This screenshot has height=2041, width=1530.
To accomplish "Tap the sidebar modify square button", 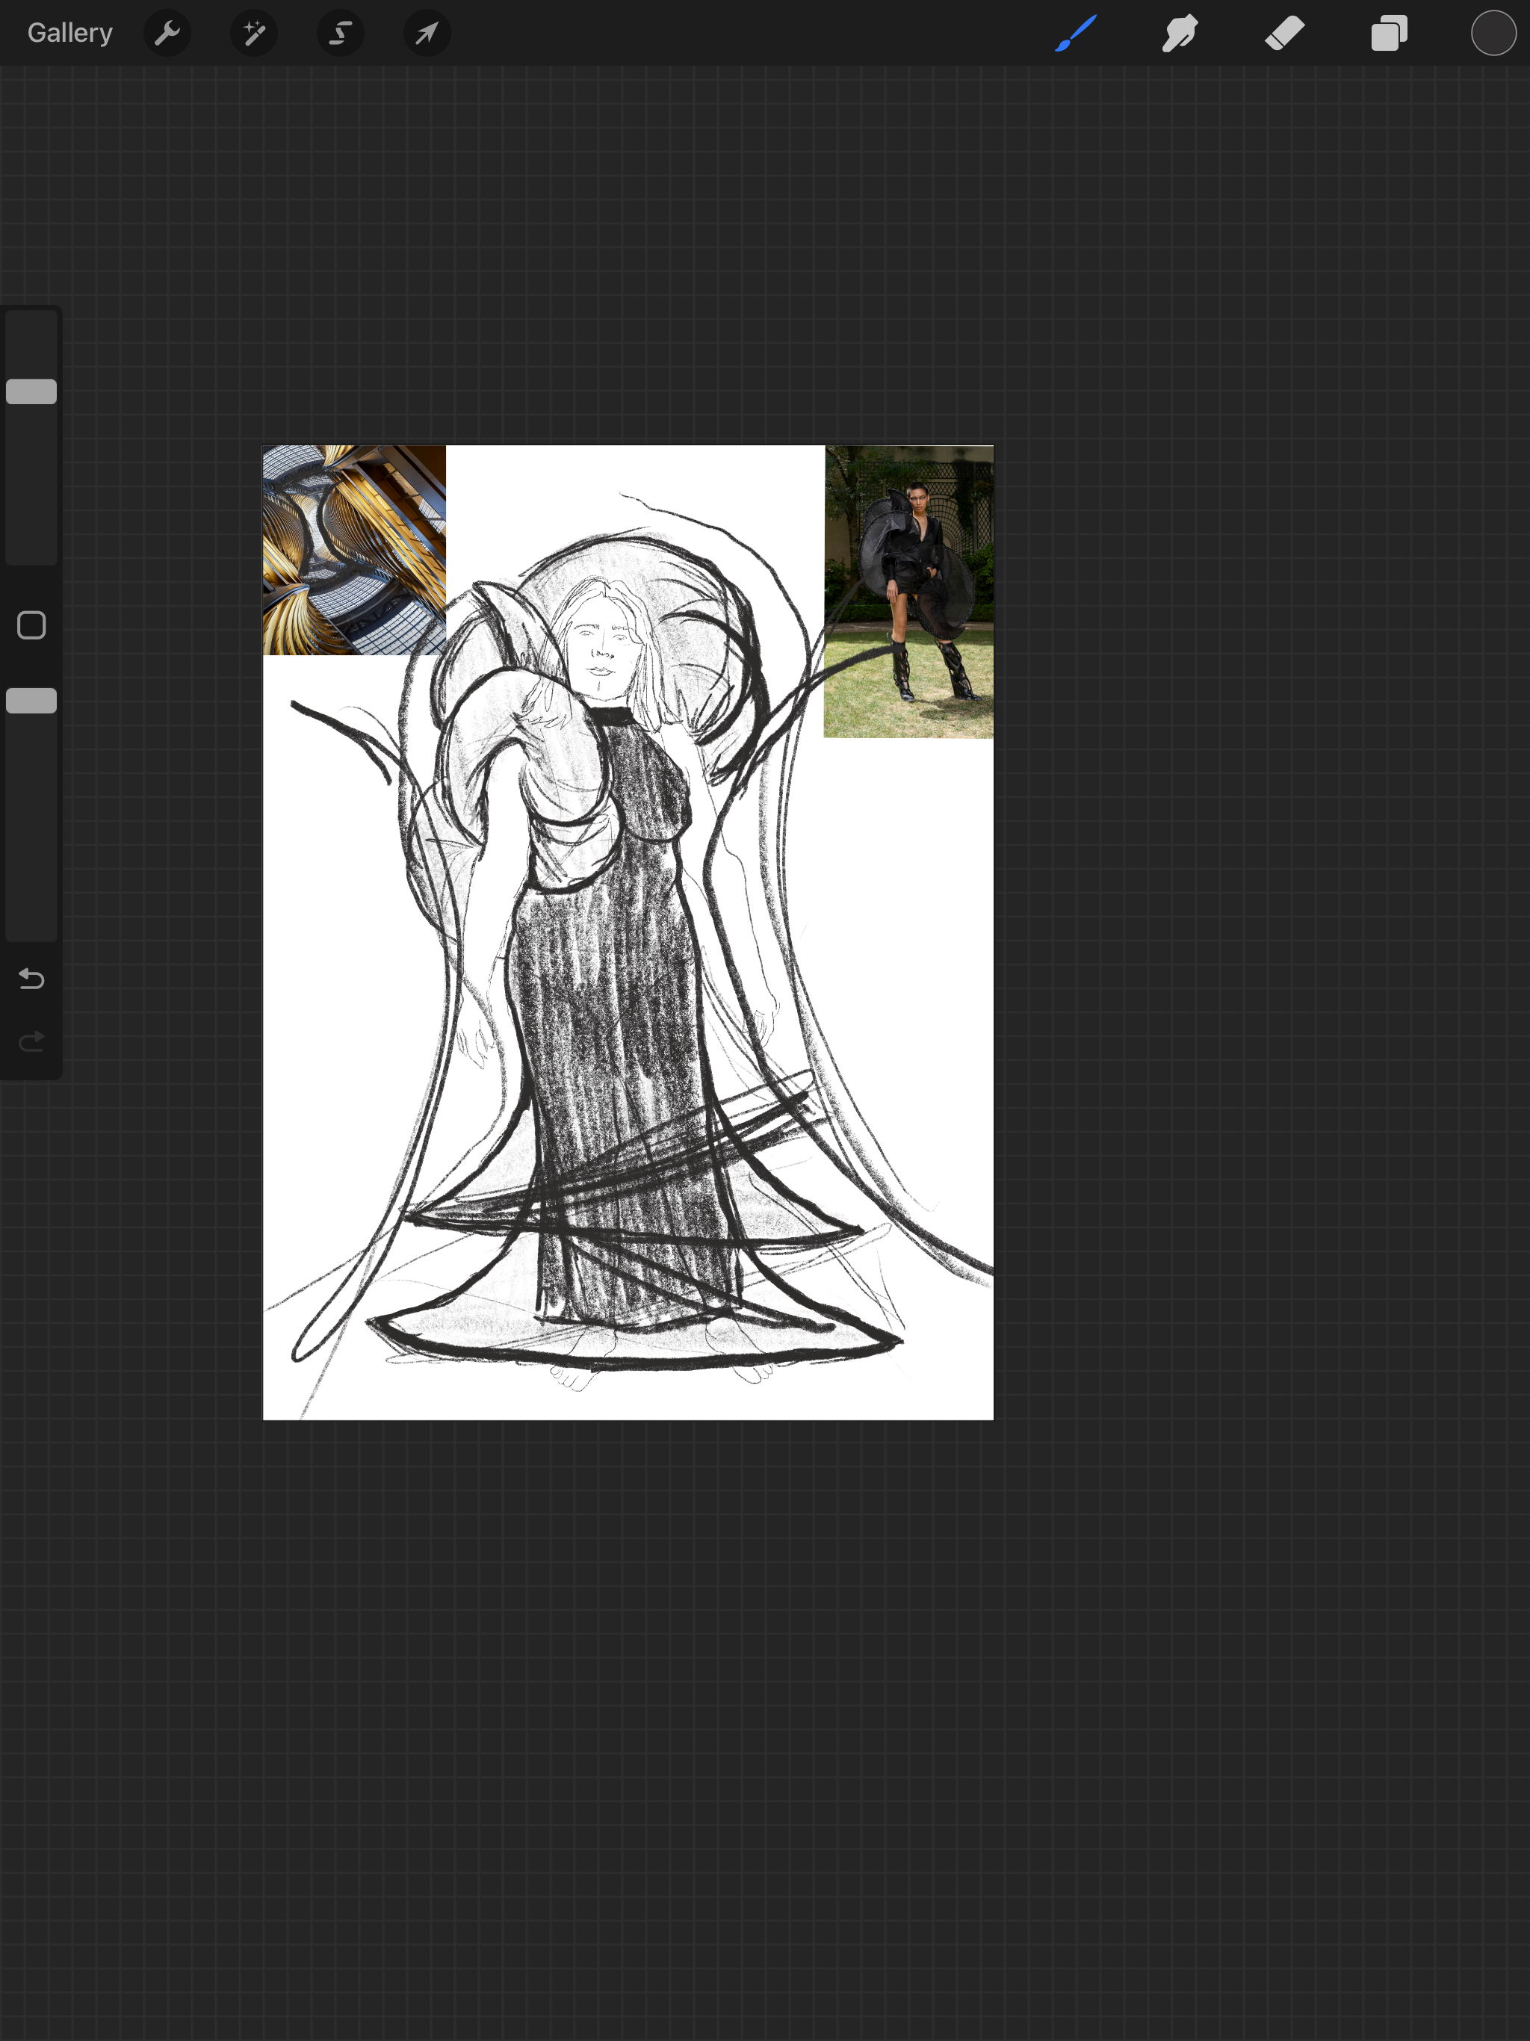I will 31,625.
